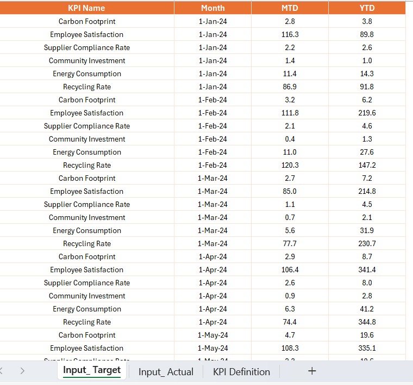Select Supplier Compliance Rate cell for 1-Feb-24
Image resolution: width=413 pixels, height=385 pixels.
(87, 126)
